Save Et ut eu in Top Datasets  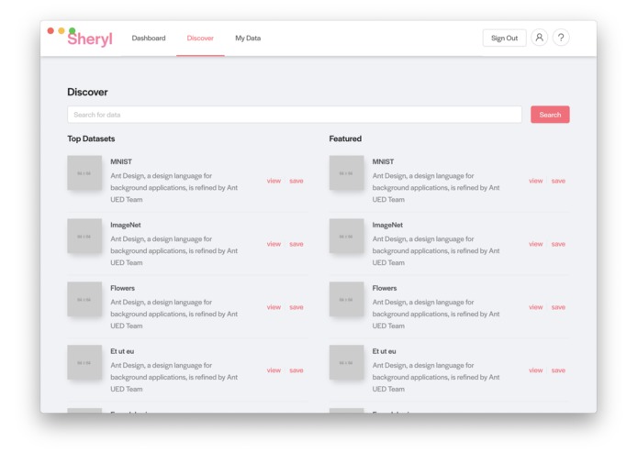click(297, 370)
